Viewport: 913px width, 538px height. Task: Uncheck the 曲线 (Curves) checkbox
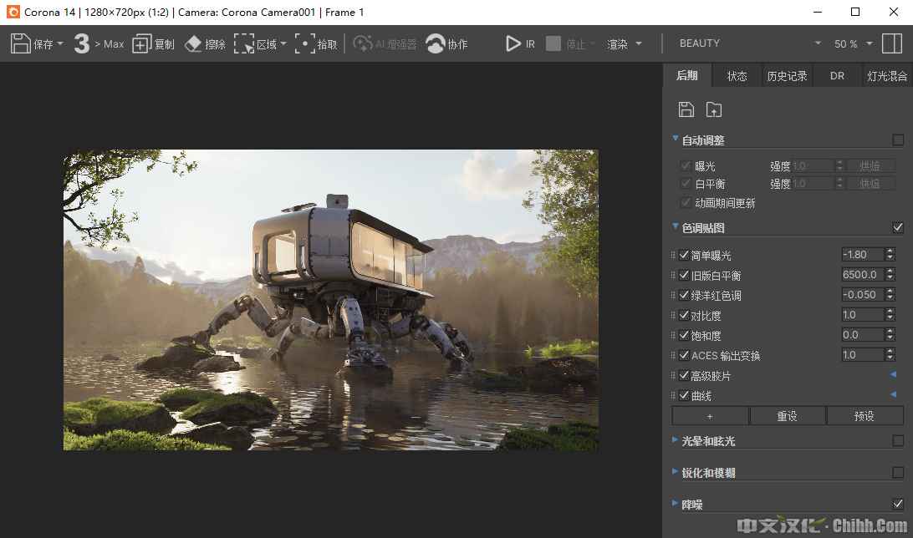coord(685,396)
